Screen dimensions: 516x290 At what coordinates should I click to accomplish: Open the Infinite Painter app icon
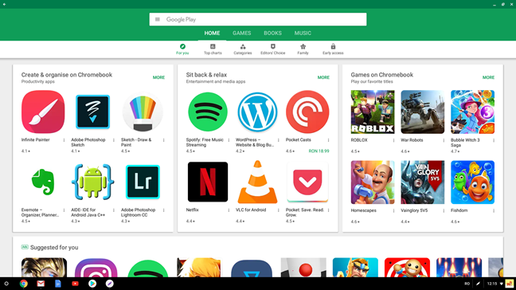[x=43, y=112]
